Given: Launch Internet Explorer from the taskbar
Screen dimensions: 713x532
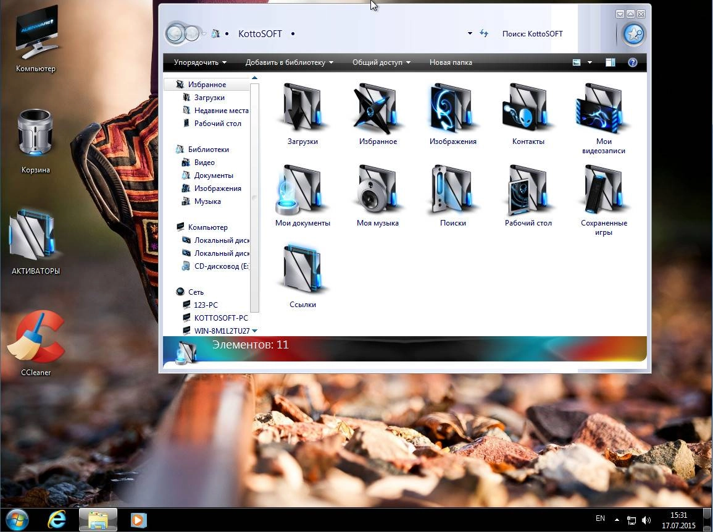Looking at the screenshot, I should (57, 520).
